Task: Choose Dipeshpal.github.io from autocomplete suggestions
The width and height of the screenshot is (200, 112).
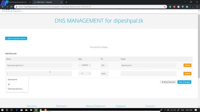Action: click(x=15, y=89)
